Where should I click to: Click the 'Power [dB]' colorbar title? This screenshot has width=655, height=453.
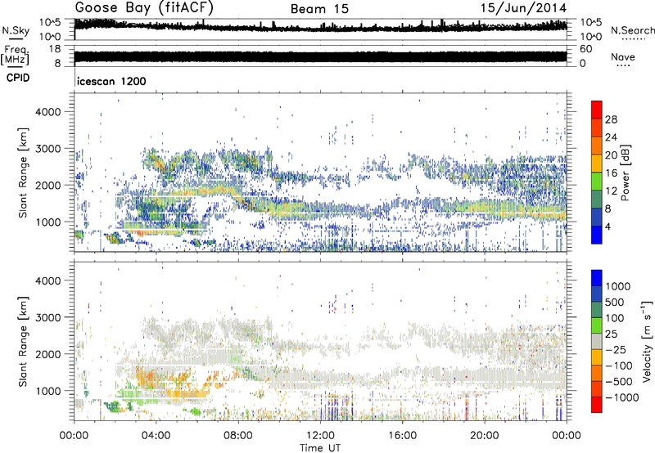click(x=625, y=173)
